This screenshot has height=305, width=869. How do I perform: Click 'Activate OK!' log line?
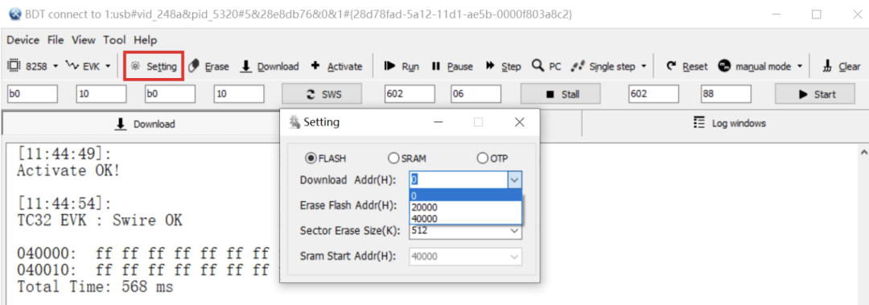[68, 171]
